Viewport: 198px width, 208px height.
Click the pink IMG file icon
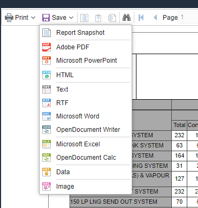[x=47, y=187]
